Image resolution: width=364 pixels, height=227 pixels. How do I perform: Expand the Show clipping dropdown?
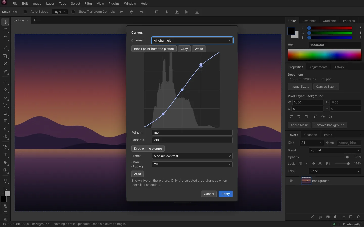[x=192, y=164]
